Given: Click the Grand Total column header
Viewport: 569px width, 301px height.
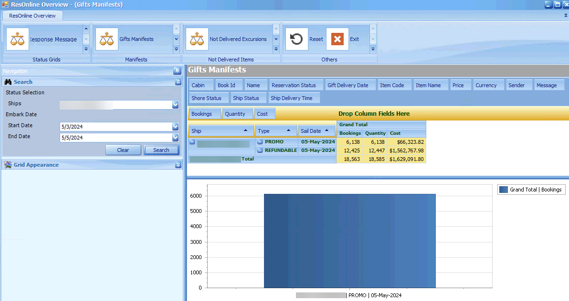Looking at the screenshot, I should [x=381, y=125].
